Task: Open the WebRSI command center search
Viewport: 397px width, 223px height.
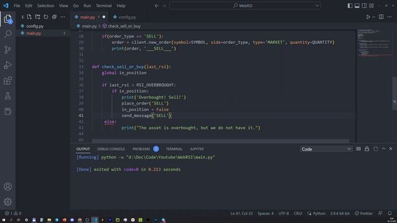Action: [245, 6]
